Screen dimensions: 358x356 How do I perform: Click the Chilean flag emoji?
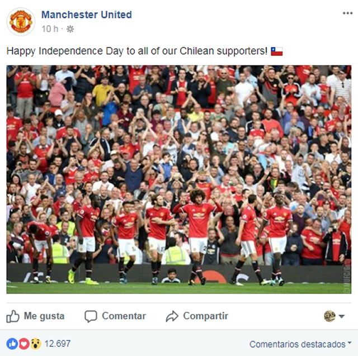pyautogui.click(x=277, y=51)
